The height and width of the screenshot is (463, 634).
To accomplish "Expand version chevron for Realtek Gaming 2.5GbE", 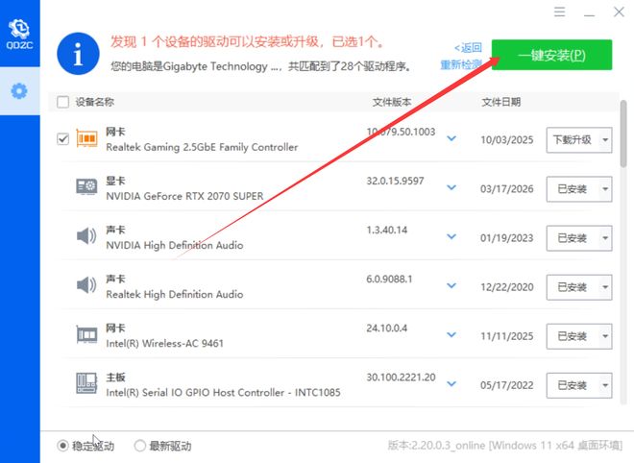I will tap(451, 138).
